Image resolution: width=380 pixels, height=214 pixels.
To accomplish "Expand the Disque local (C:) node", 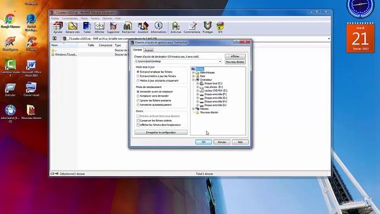I will click(198, 83).
